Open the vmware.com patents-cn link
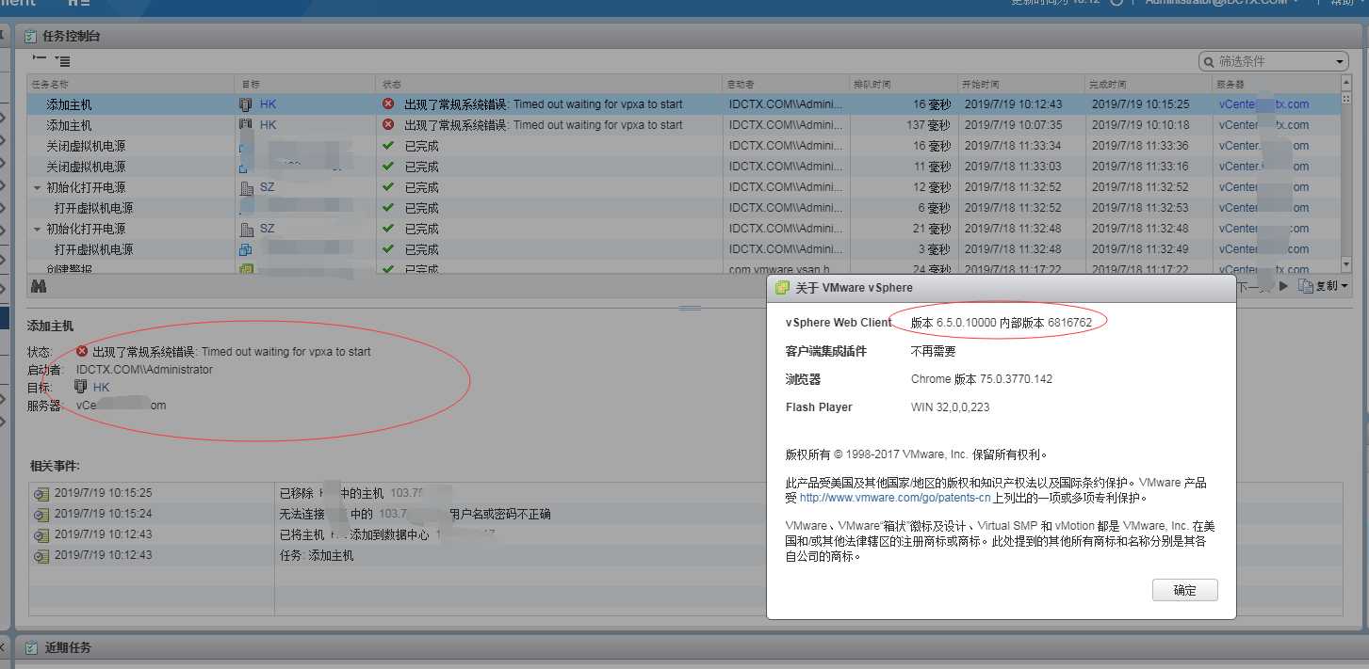This screenshot has height=669, width=1369. pos(895,498)
